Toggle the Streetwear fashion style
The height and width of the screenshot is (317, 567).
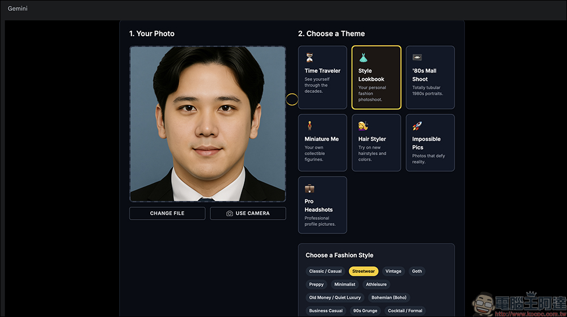(363, 271)
